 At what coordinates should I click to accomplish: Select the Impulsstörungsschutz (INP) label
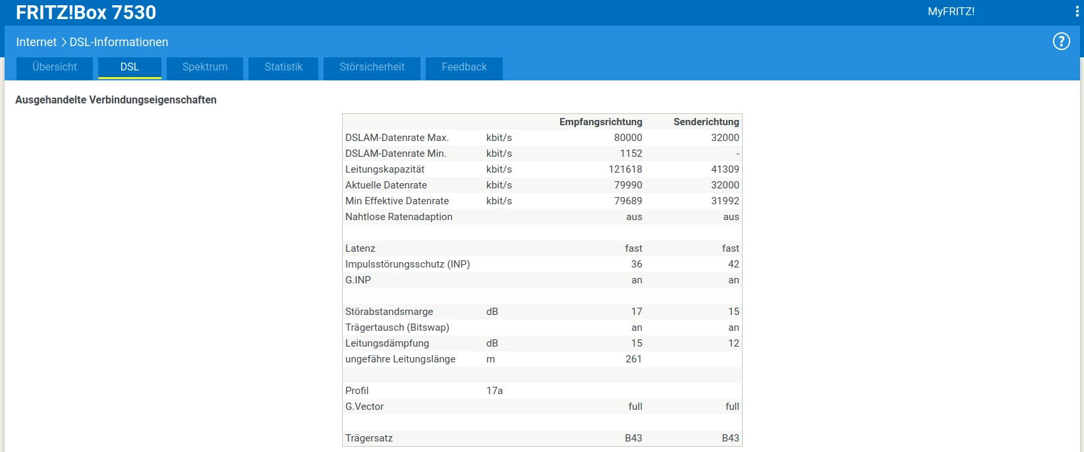tap(408, 264)
